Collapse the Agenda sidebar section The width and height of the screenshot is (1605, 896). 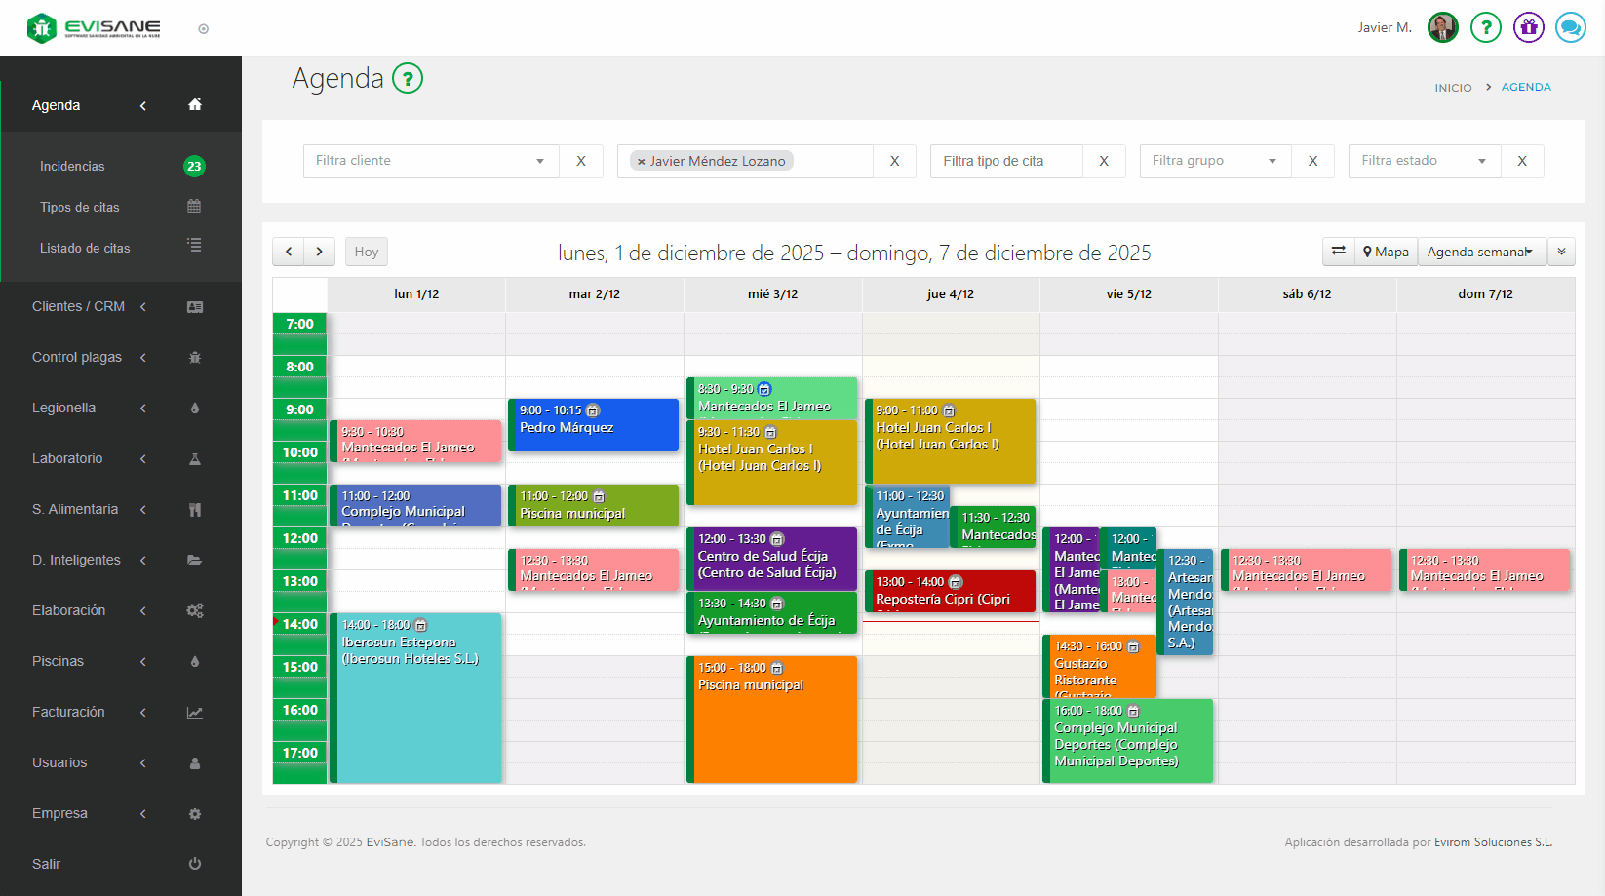[142, 105]
